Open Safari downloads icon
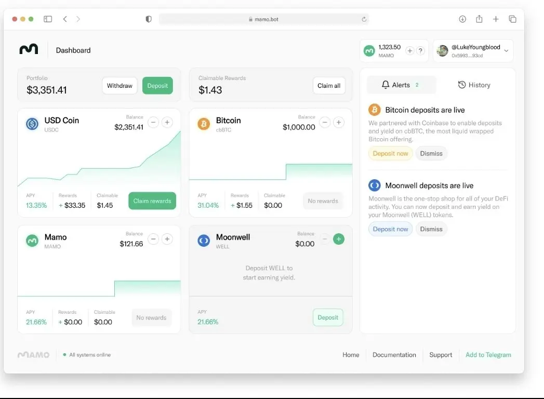Viewport: 544px width, 399px height. coord(462,19)
